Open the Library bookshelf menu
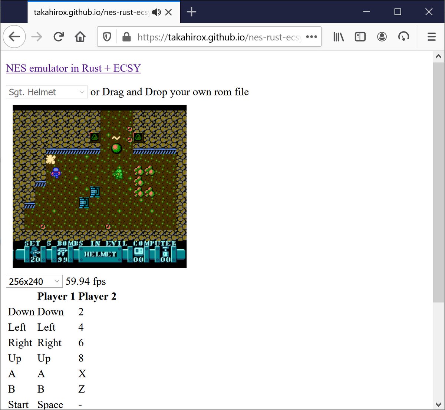445x410 pixels. [339, 37]
